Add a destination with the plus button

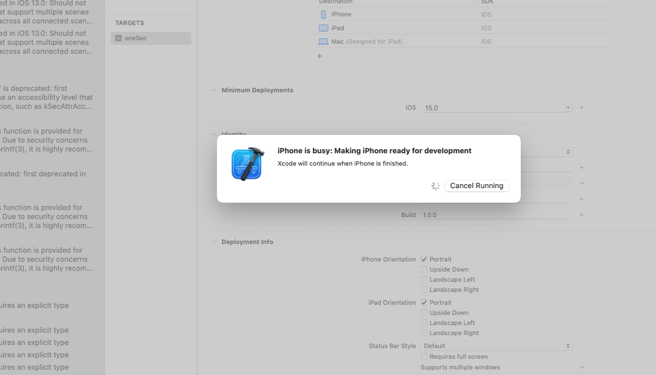pos(319,56)
